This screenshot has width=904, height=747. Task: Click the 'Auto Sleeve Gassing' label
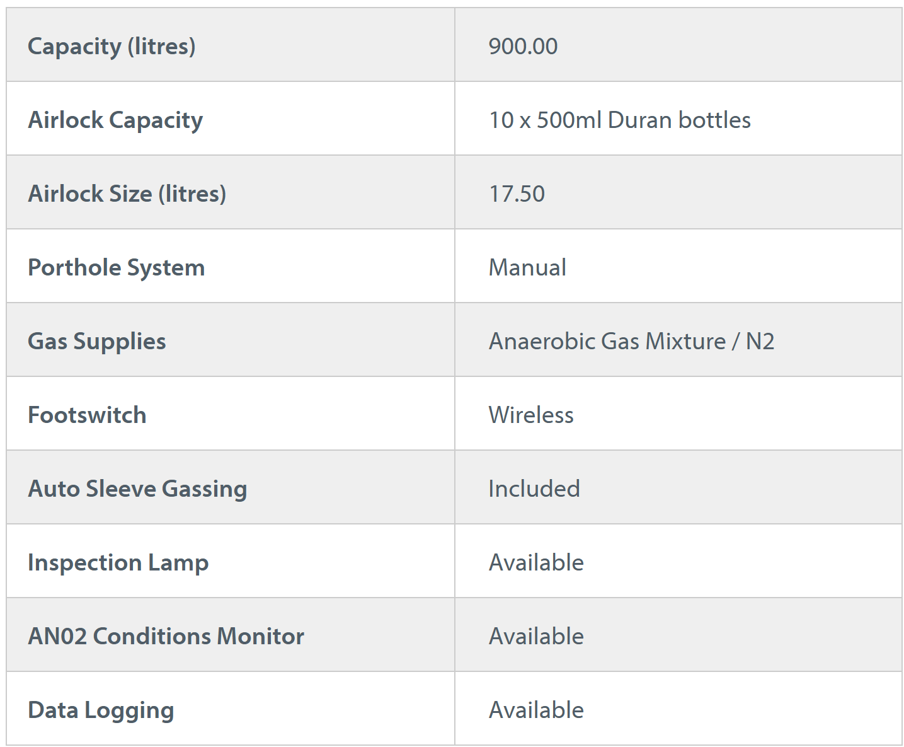coord(137,489)
